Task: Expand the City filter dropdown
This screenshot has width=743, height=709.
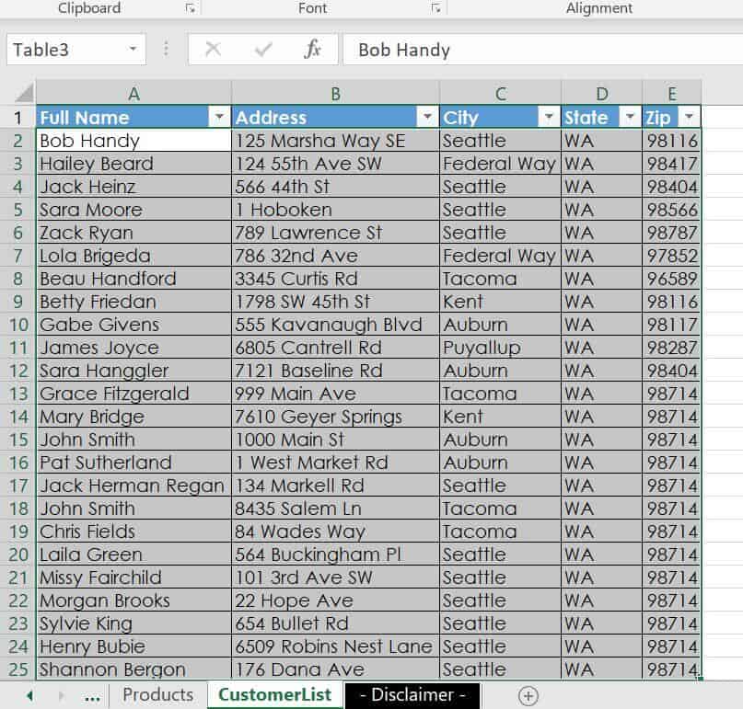Action: 549,118
